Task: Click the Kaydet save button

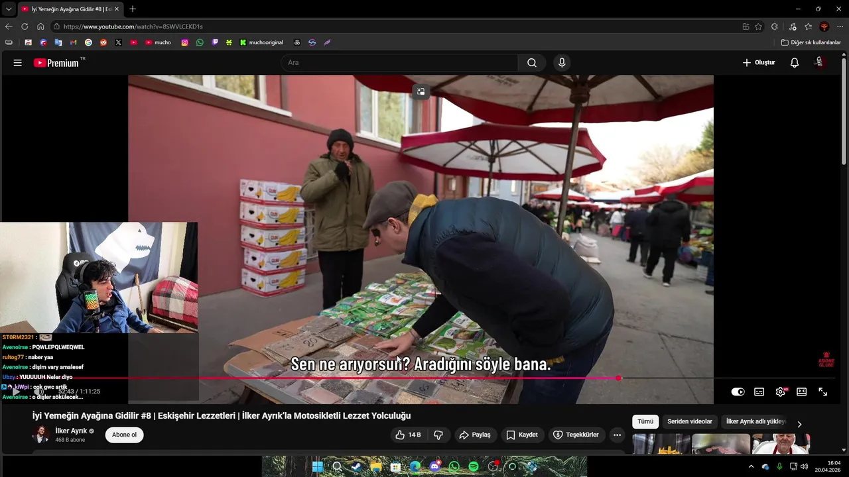Action: click(522, 435)
